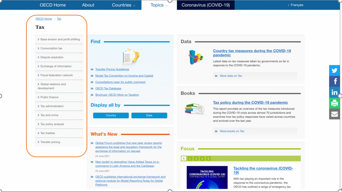The height and width of the screenshot is (192, 342).
Task: Open OECD Tax Database link
Action: [x=108, y=88]
